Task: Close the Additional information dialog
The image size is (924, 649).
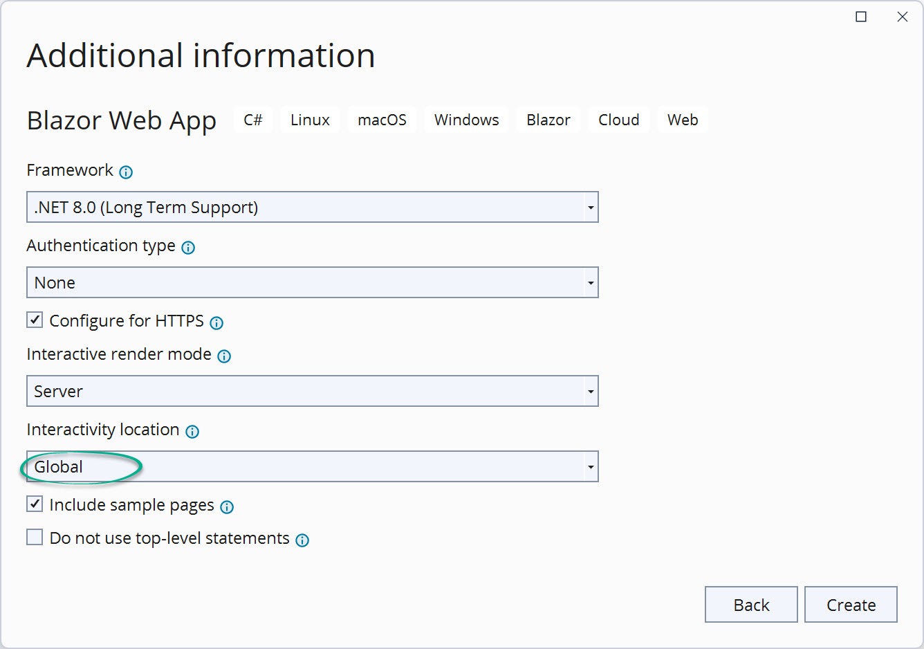Action: [903, 17]
